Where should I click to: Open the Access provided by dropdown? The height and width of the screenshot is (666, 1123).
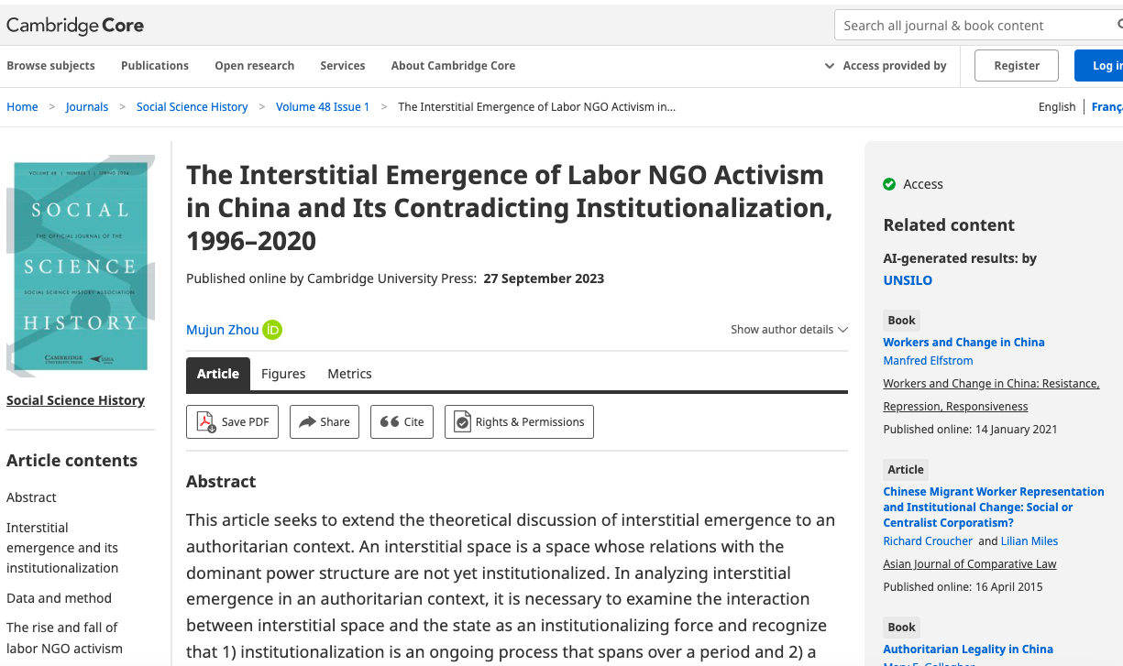point(886,66)
